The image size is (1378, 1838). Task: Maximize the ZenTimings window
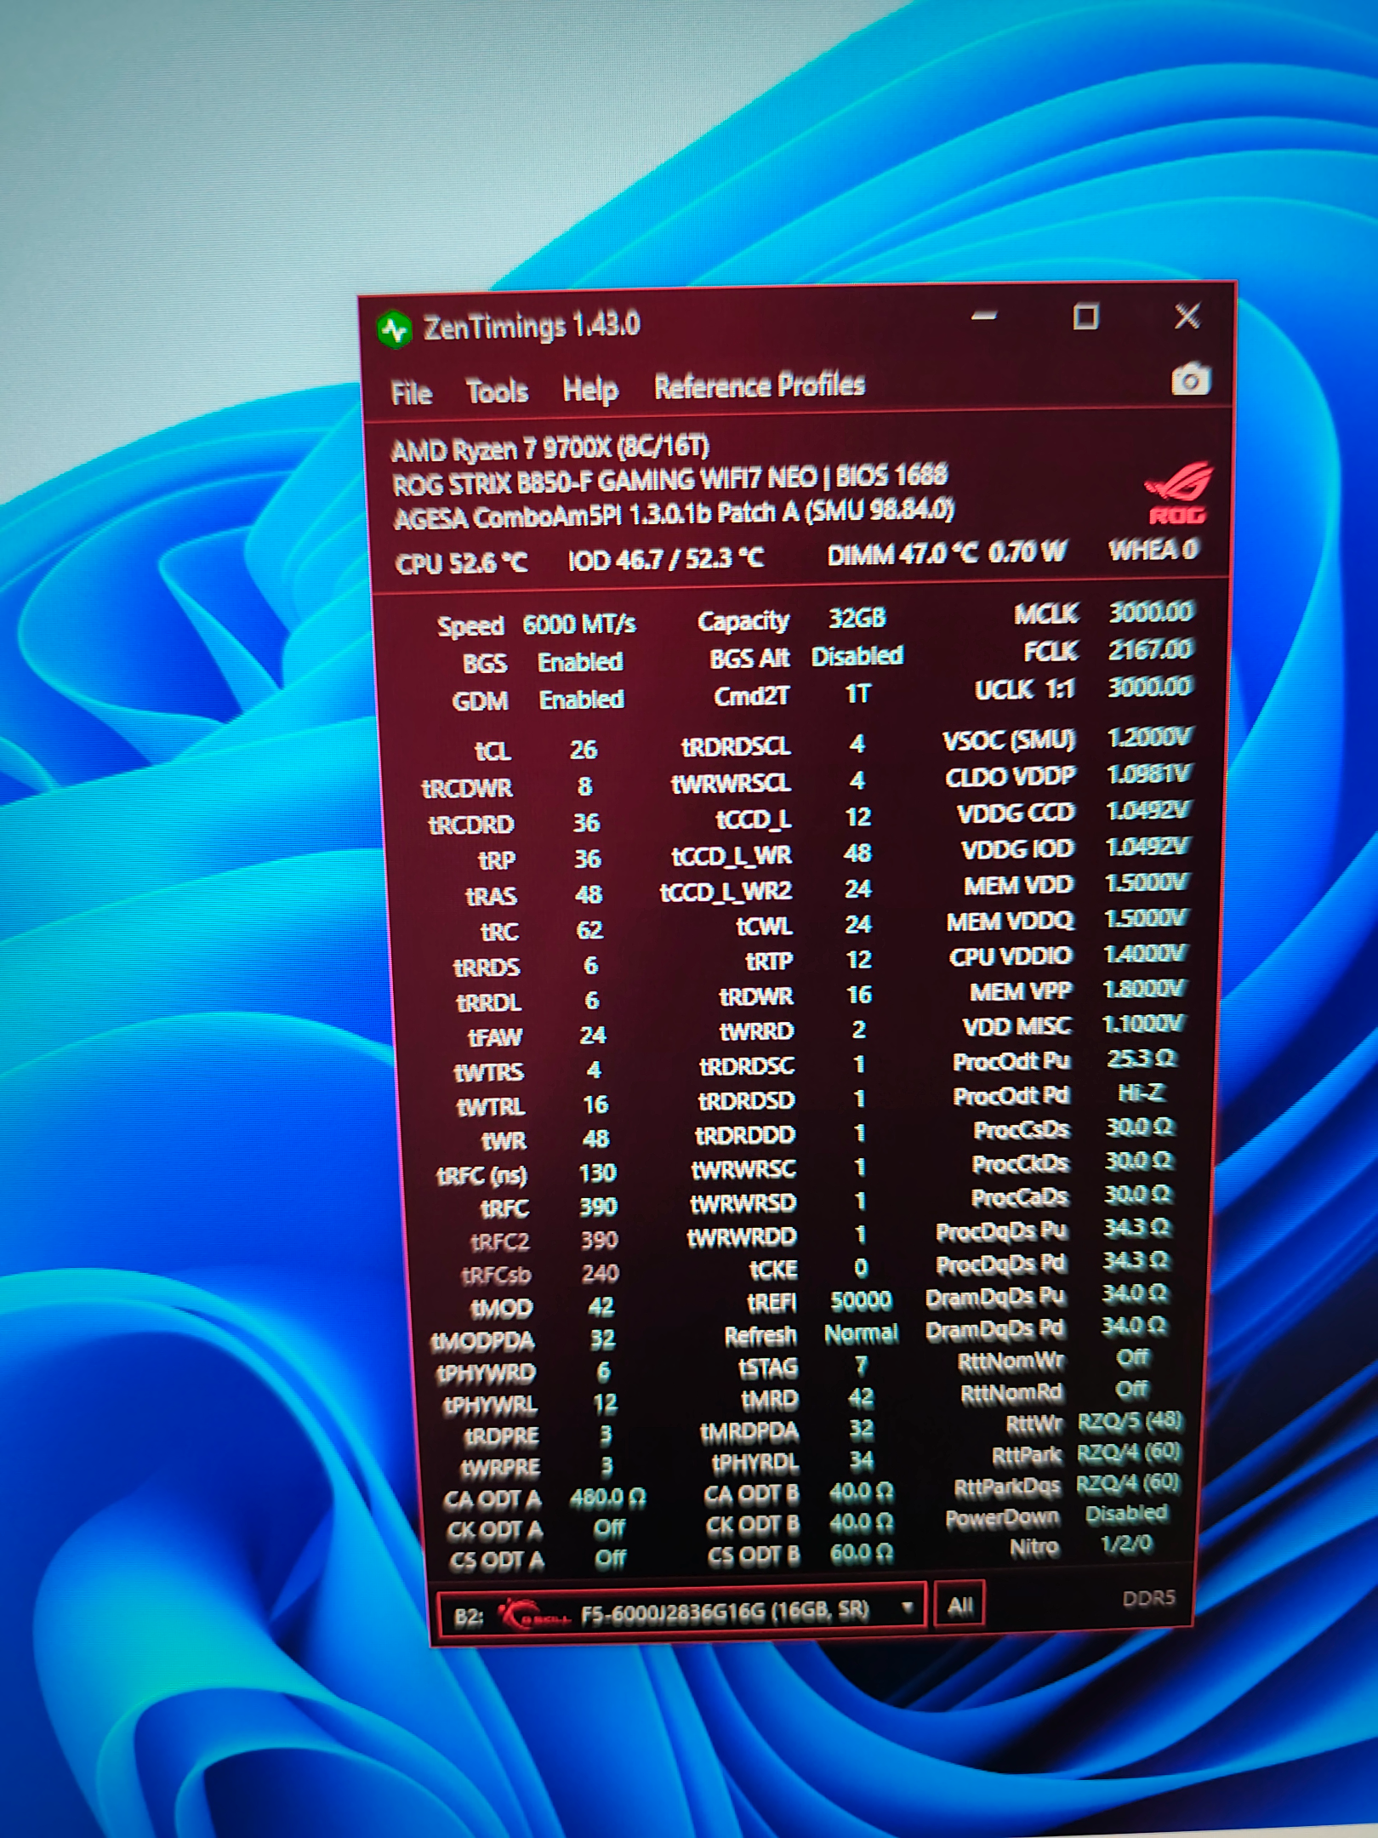click(1085, 317)
